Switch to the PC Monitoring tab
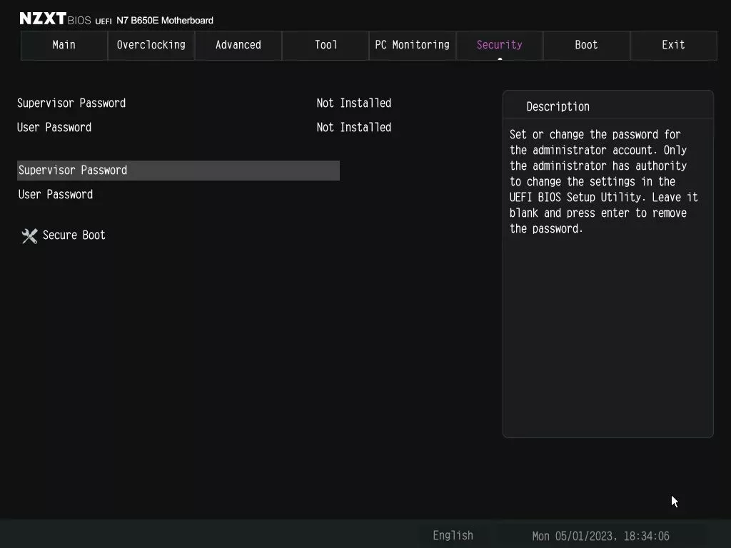Screen dimensions: 731x548 [412, 45]
